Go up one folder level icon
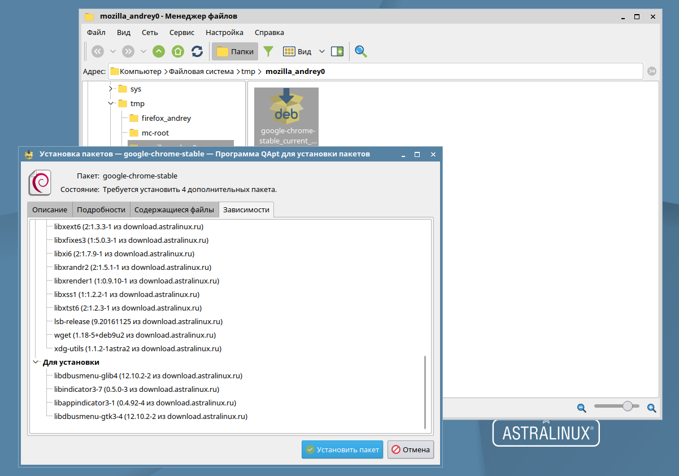This screenshot has width=679, height=476. [x=159, y=51]
